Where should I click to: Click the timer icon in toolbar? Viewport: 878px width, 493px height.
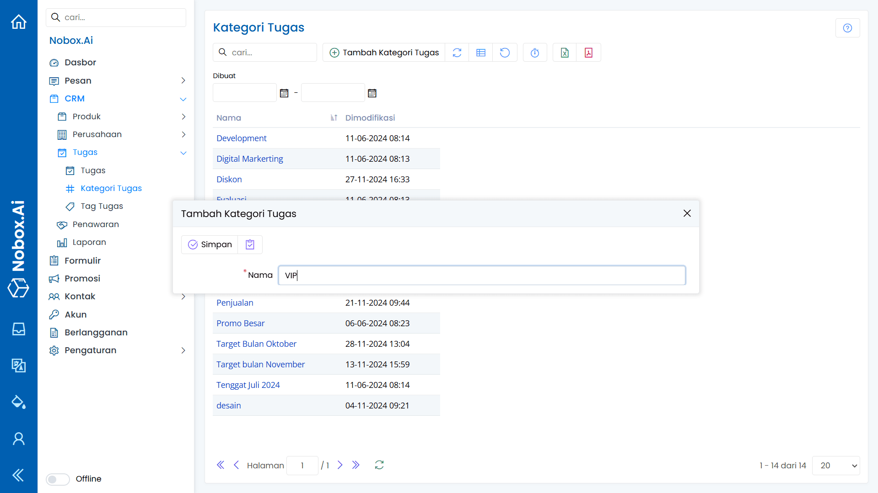[x=534, y=53]
